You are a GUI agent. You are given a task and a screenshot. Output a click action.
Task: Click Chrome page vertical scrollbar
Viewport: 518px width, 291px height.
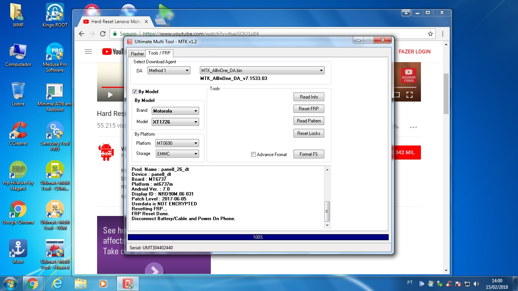(x=446, y=94)
